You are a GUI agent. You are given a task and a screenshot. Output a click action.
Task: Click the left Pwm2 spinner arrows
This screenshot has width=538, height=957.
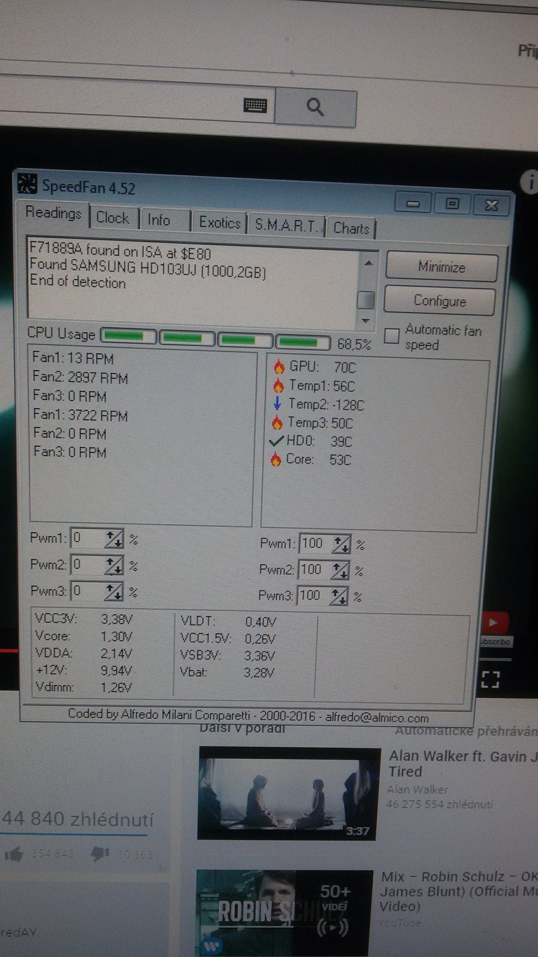click(x=113, y=565)
